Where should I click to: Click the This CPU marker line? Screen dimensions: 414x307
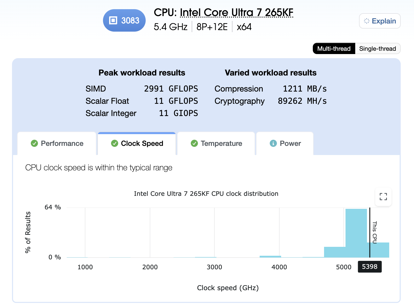tap(370, 233)
